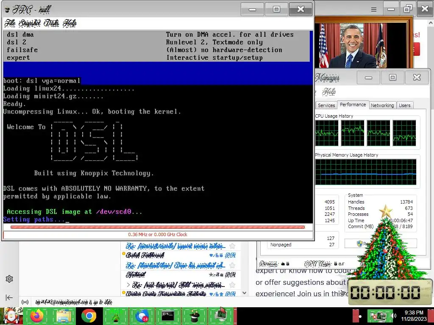Open File Explorer from the taskbar
The image size is (434, 325).
point(64,316)
